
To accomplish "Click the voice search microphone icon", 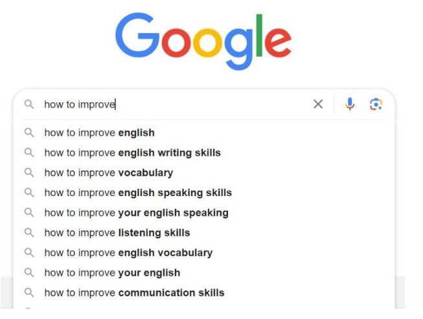I will point(350,104).
